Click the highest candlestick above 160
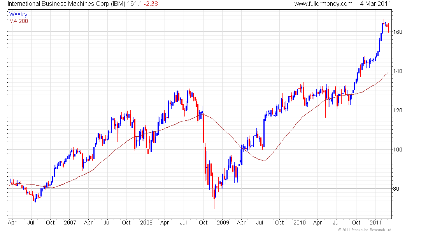428x233 pixels. pos(384,22)
